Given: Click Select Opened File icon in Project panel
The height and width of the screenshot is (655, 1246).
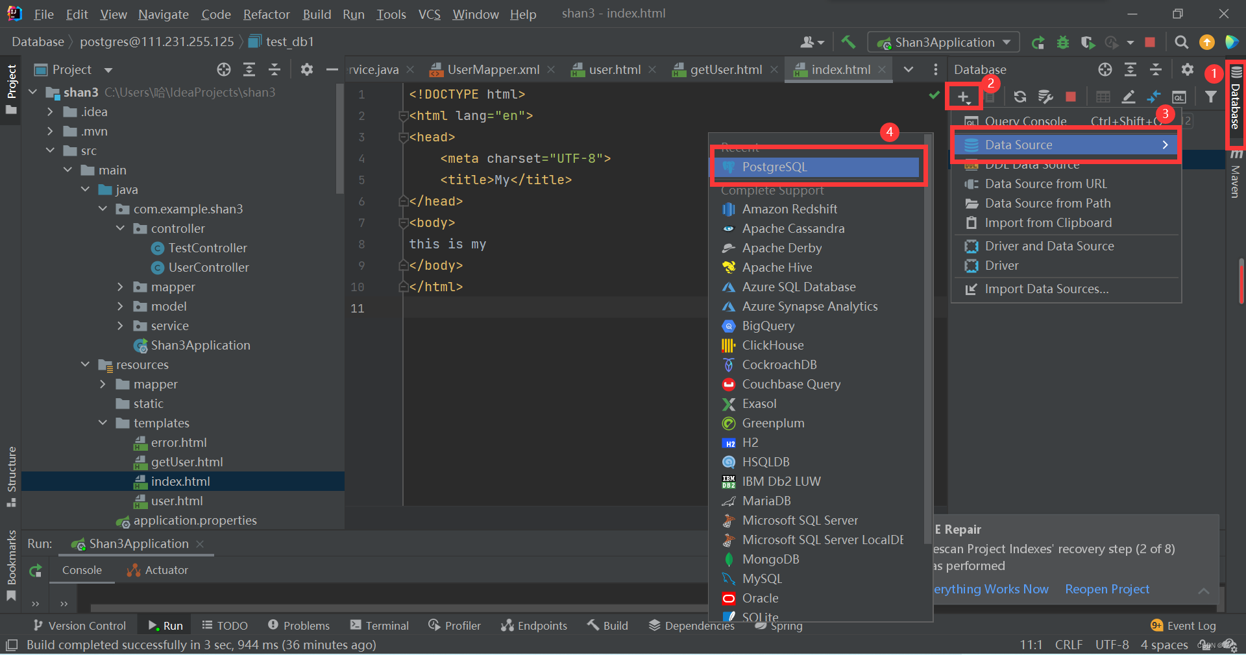Looking at the screenshot, I should coord(224,69).
